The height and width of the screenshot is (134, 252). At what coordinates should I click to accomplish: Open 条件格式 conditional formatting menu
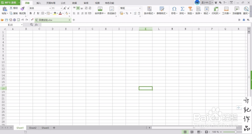(x=149, y=11)
